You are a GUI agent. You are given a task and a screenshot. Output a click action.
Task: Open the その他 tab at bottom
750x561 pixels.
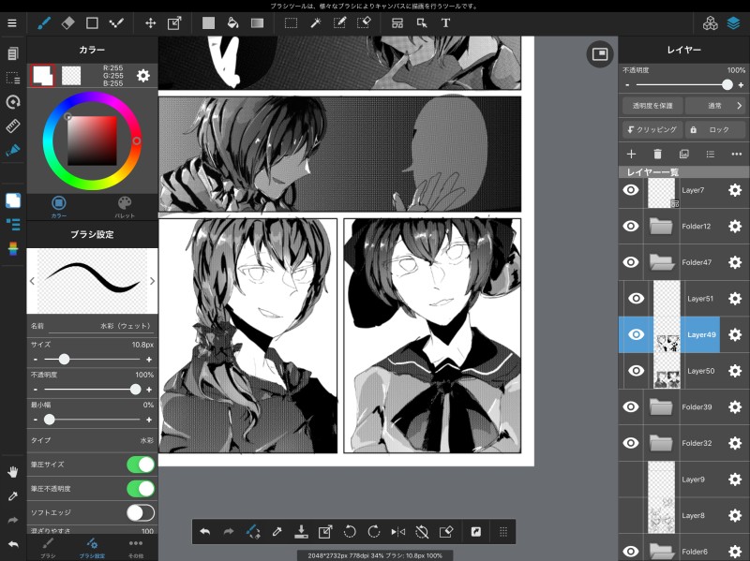click(136, 548)
